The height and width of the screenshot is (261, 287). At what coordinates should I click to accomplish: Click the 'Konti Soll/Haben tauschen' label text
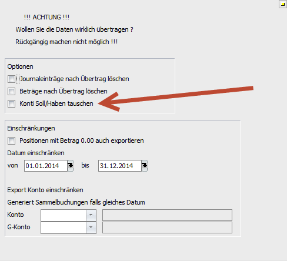[x=56, y=103]
